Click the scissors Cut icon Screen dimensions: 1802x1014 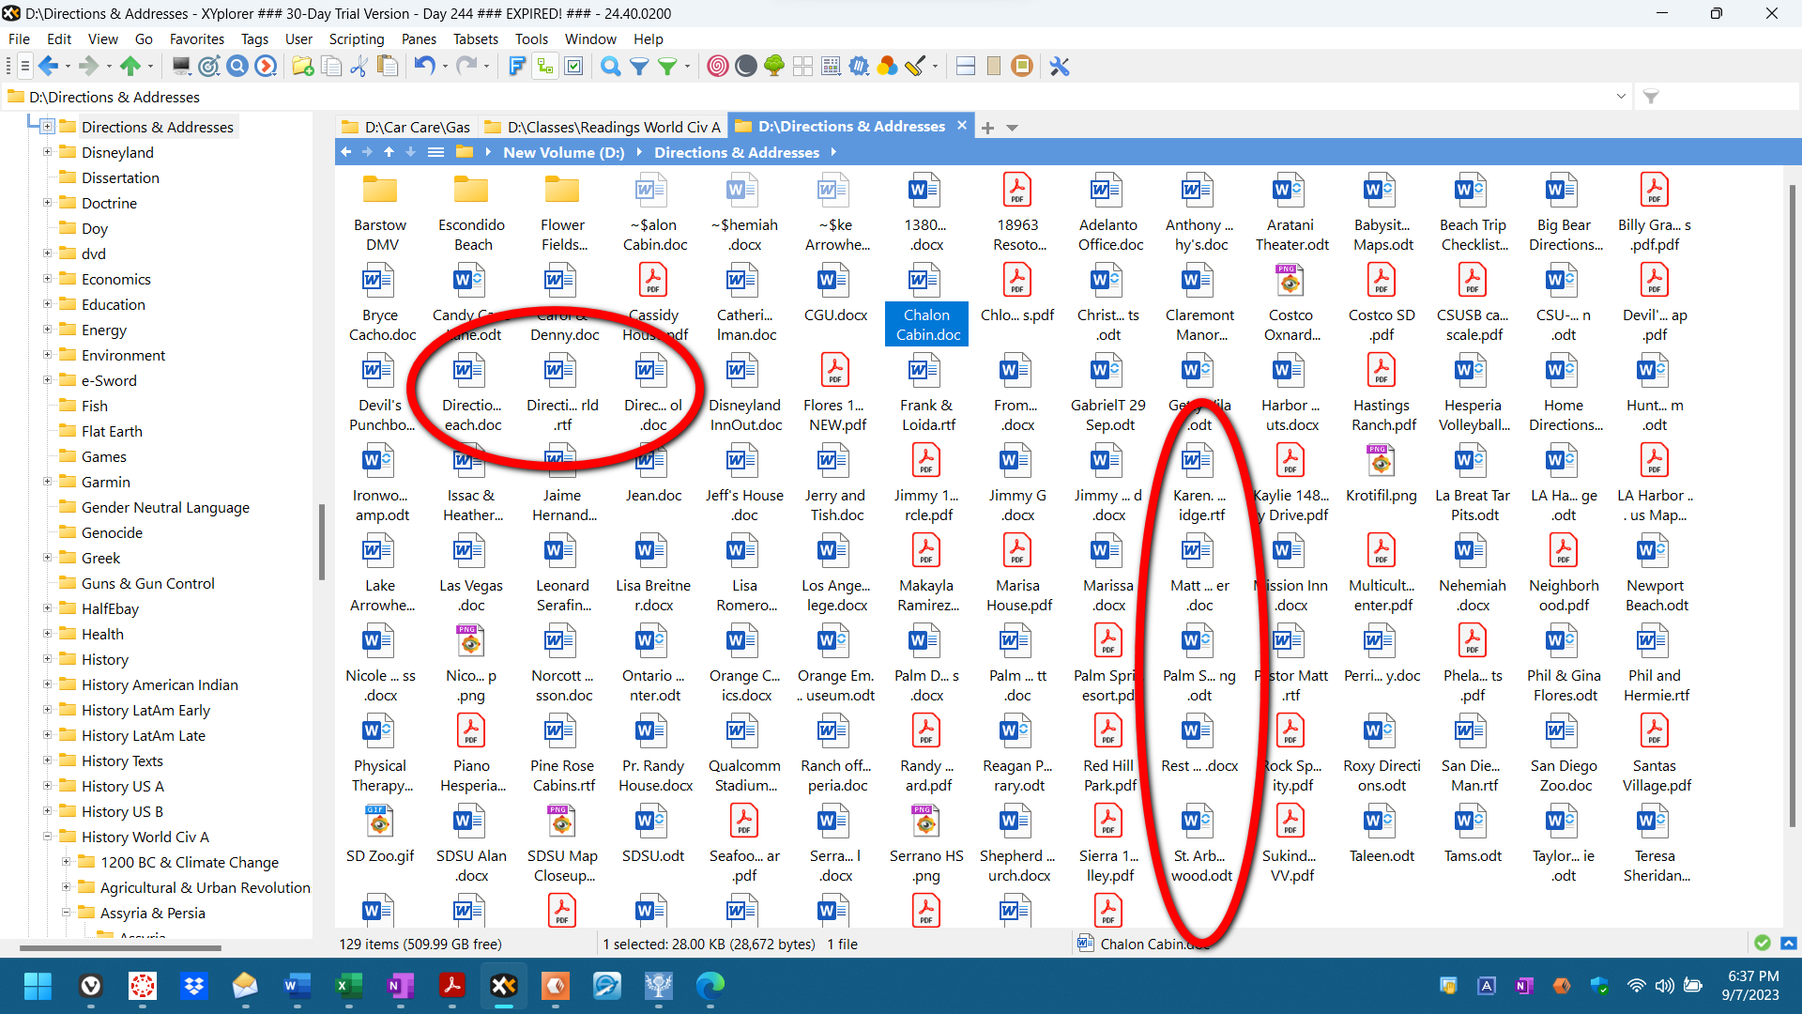tap(359, 66)
